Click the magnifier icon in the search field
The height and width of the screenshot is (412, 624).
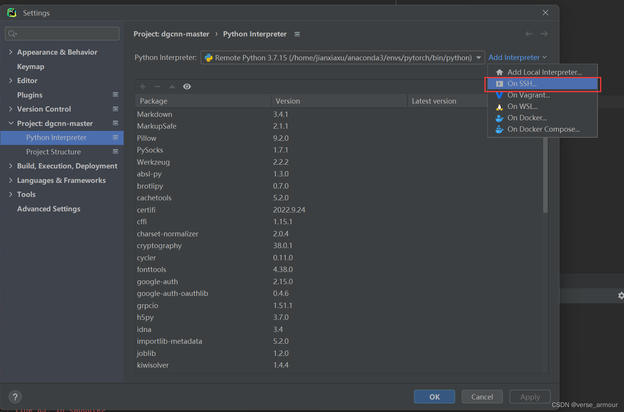(x=12, y=33)
